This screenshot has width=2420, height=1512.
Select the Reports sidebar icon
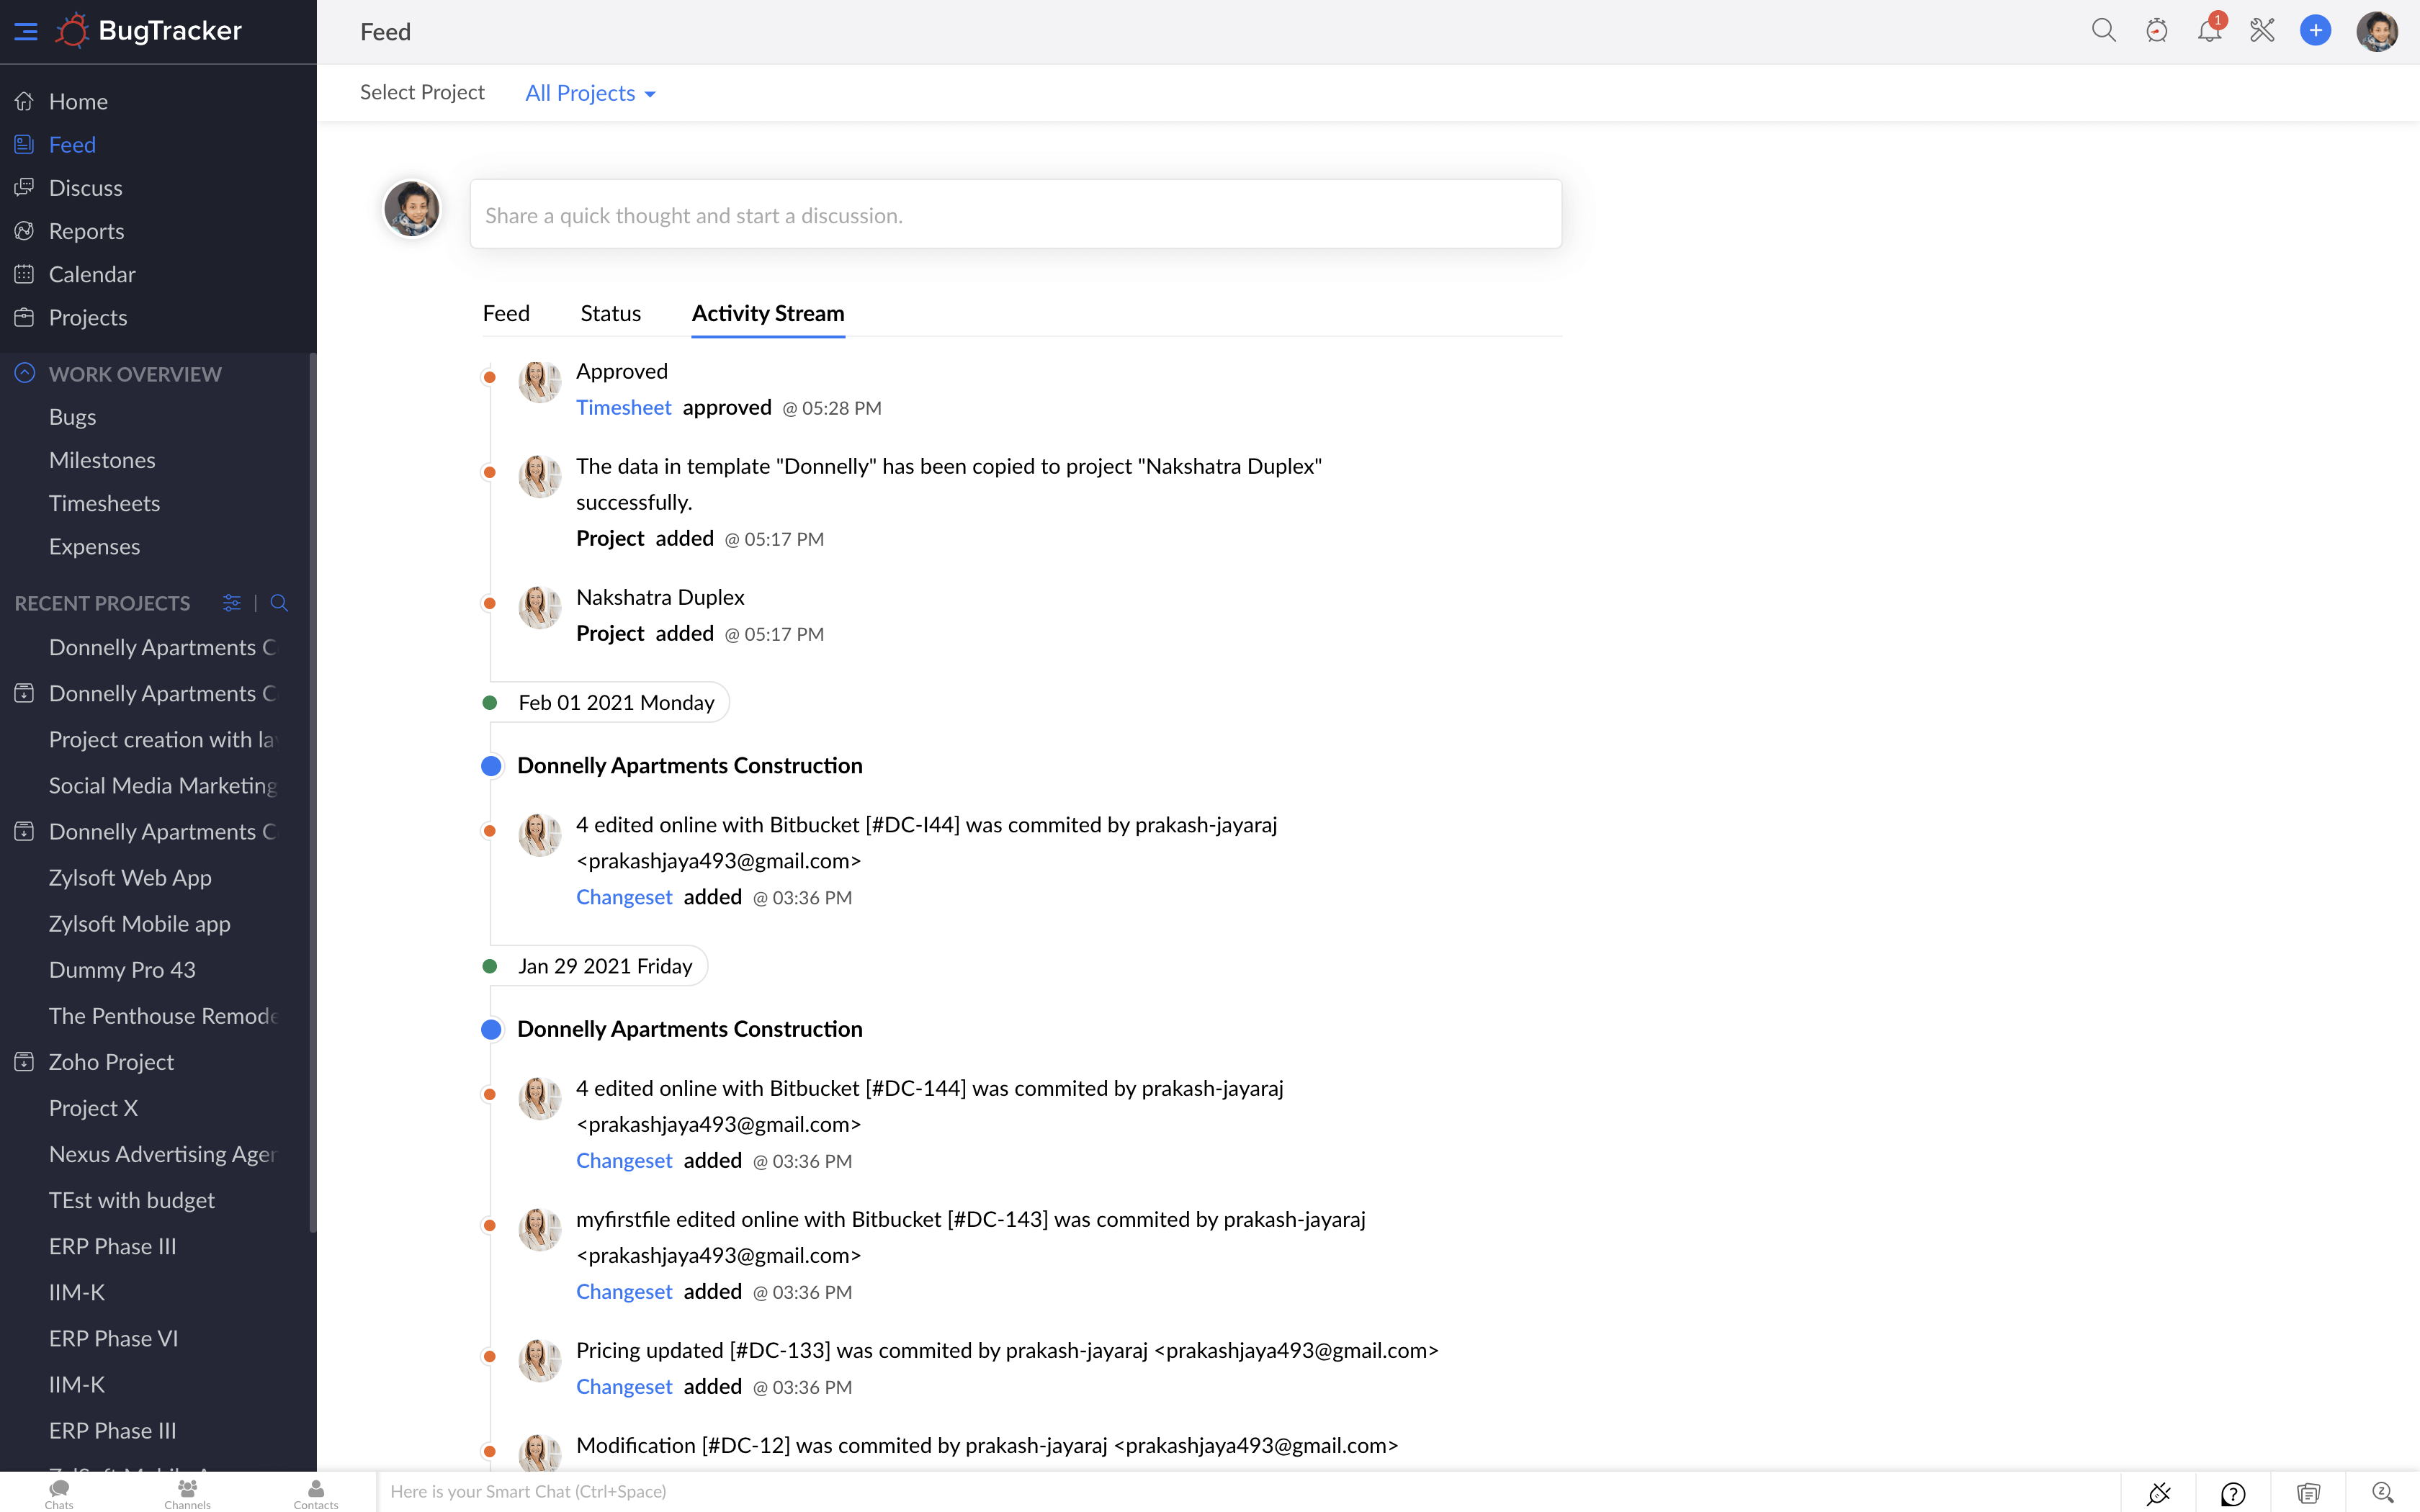pos(25,230)
